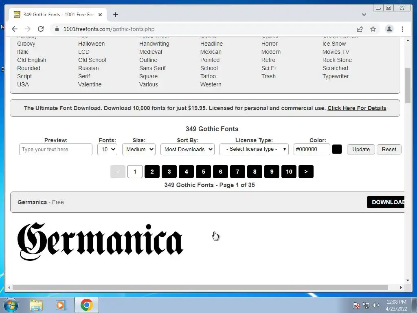Screen dimensions: 417x313
Task: Go back to the previous page
Action: click(15, 29)
